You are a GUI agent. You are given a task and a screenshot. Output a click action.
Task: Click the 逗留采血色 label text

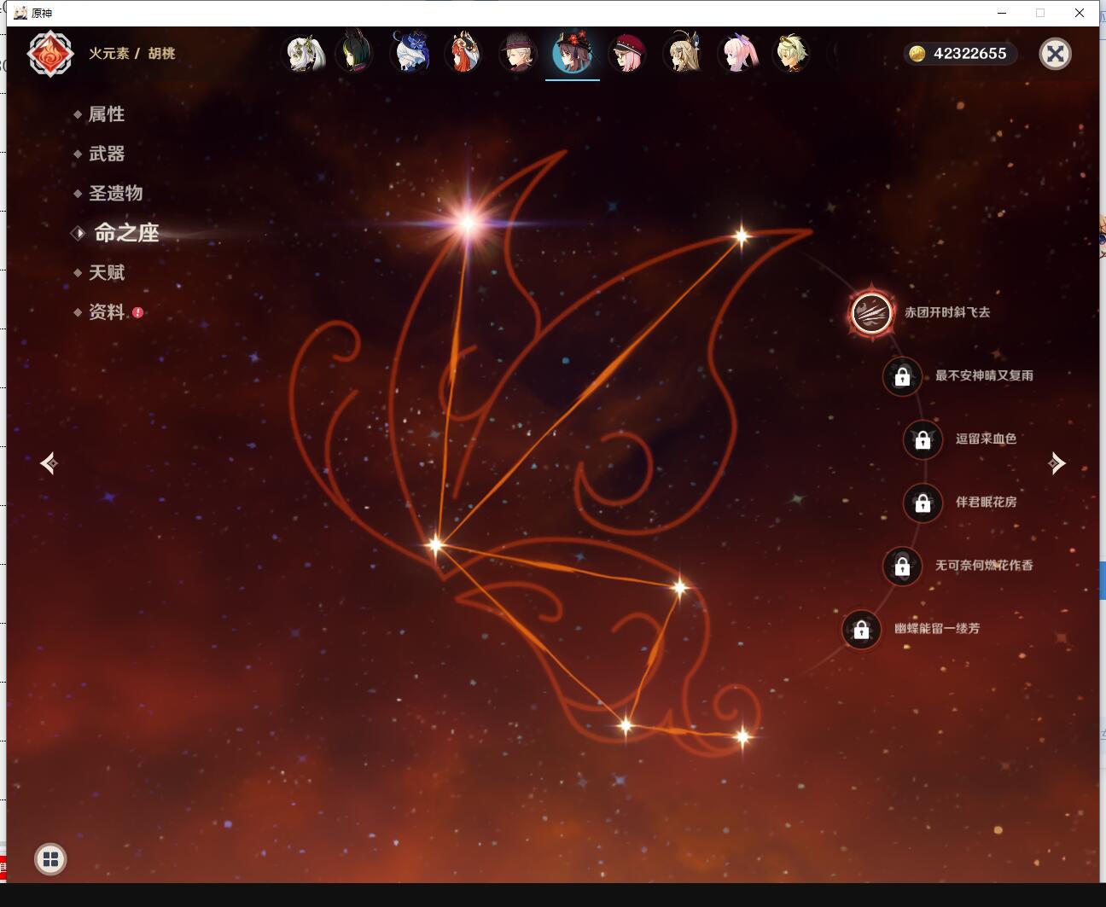click(986, 439)
